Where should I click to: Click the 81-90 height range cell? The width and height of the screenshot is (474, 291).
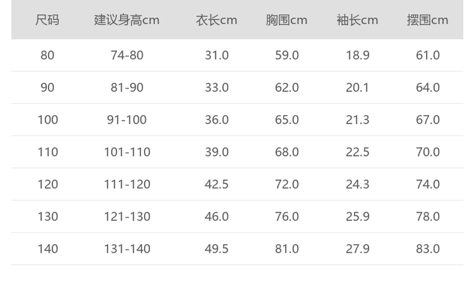[x=127, y=88]
